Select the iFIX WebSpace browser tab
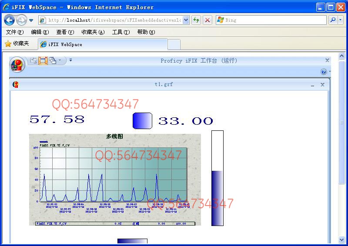Screen dimensions: 348x246 103,44
